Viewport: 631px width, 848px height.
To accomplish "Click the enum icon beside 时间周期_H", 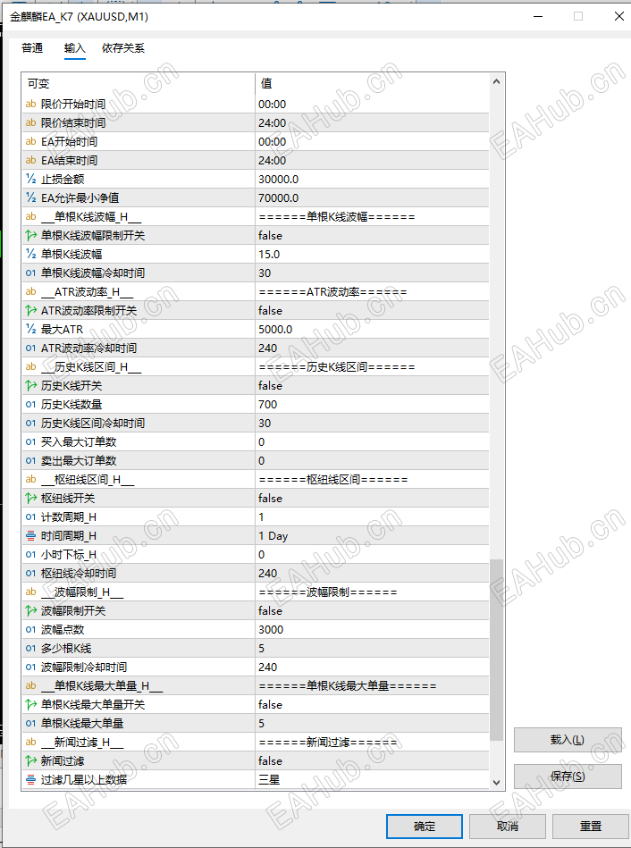I will click(x=31, y=536).
